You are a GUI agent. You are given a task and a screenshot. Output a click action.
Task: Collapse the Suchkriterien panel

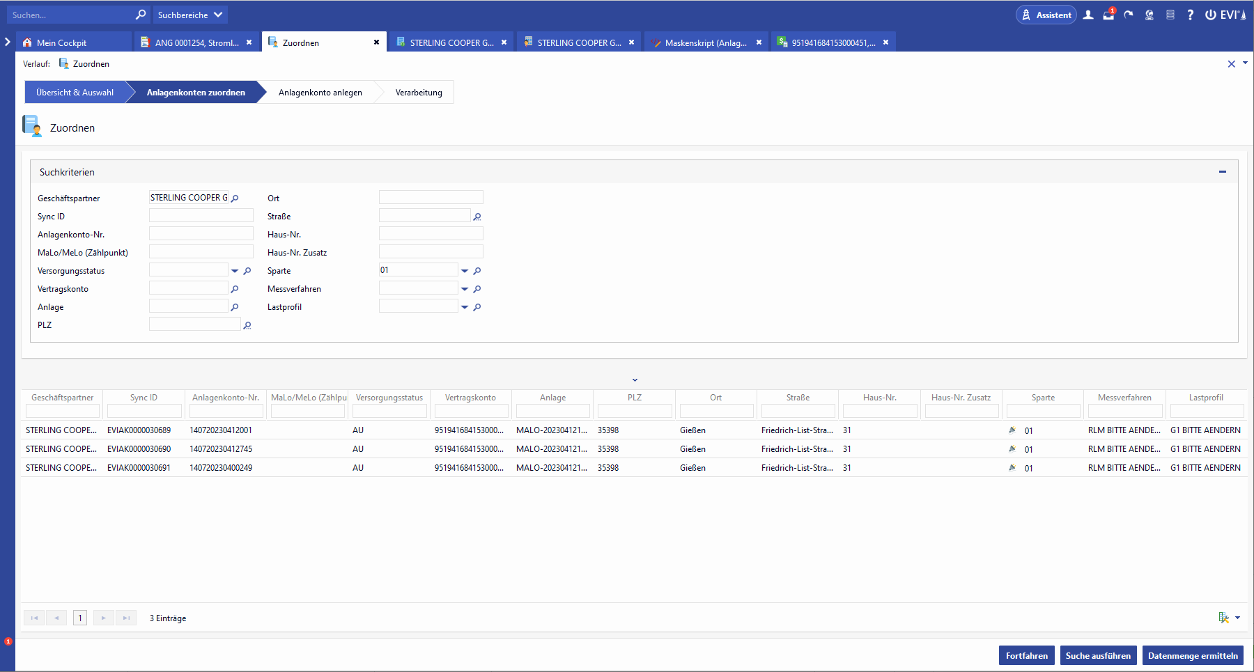[1222, 172]
